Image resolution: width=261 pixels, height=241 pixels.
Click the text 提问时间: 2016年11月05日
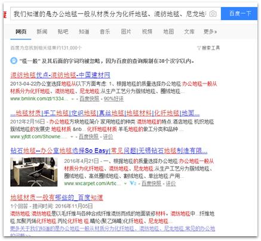point(63,206)
